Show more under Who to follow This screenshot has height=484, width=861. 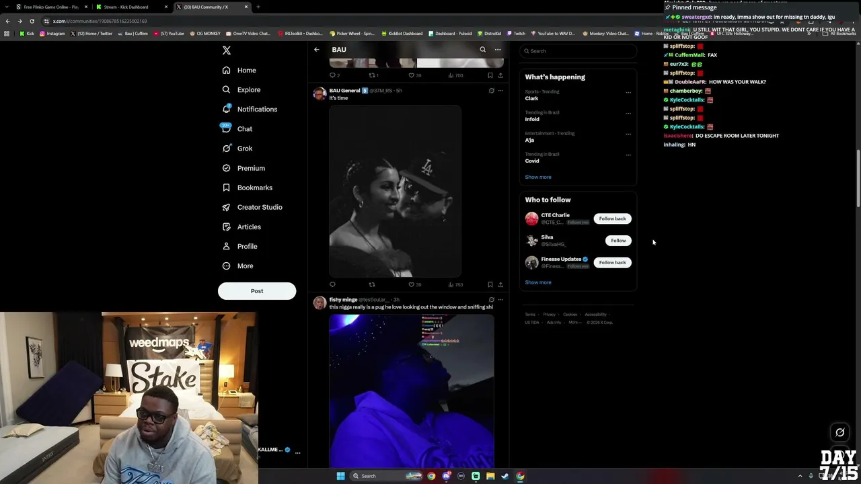[538, 282]
